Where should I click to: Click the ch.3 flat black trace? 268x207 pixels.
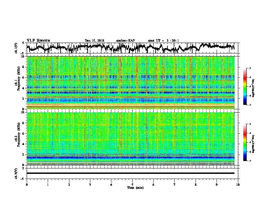point(130,173)
